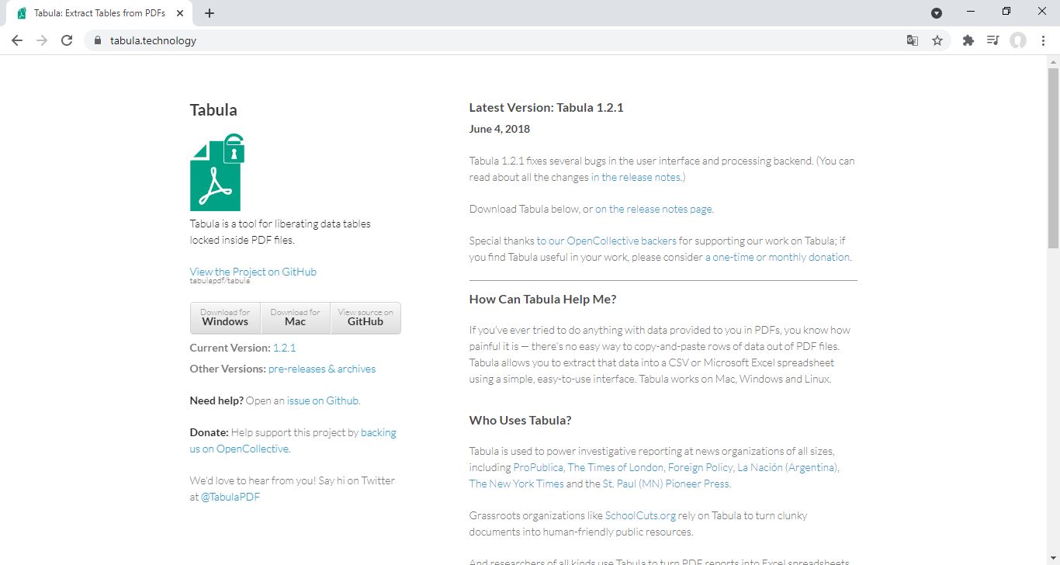
Task: Click the lock icon in address bar
Action: (98, 40)
